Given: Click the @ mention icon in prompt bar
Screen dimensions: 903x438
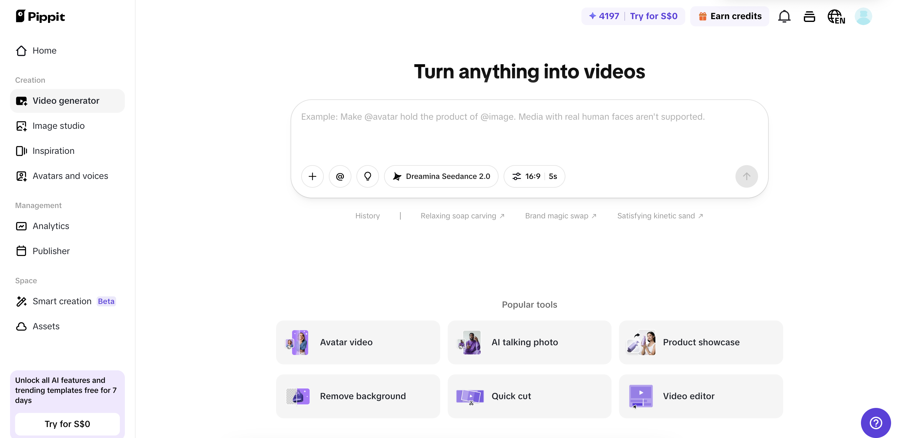Looking at the screenshot, I should click(340, 176).
